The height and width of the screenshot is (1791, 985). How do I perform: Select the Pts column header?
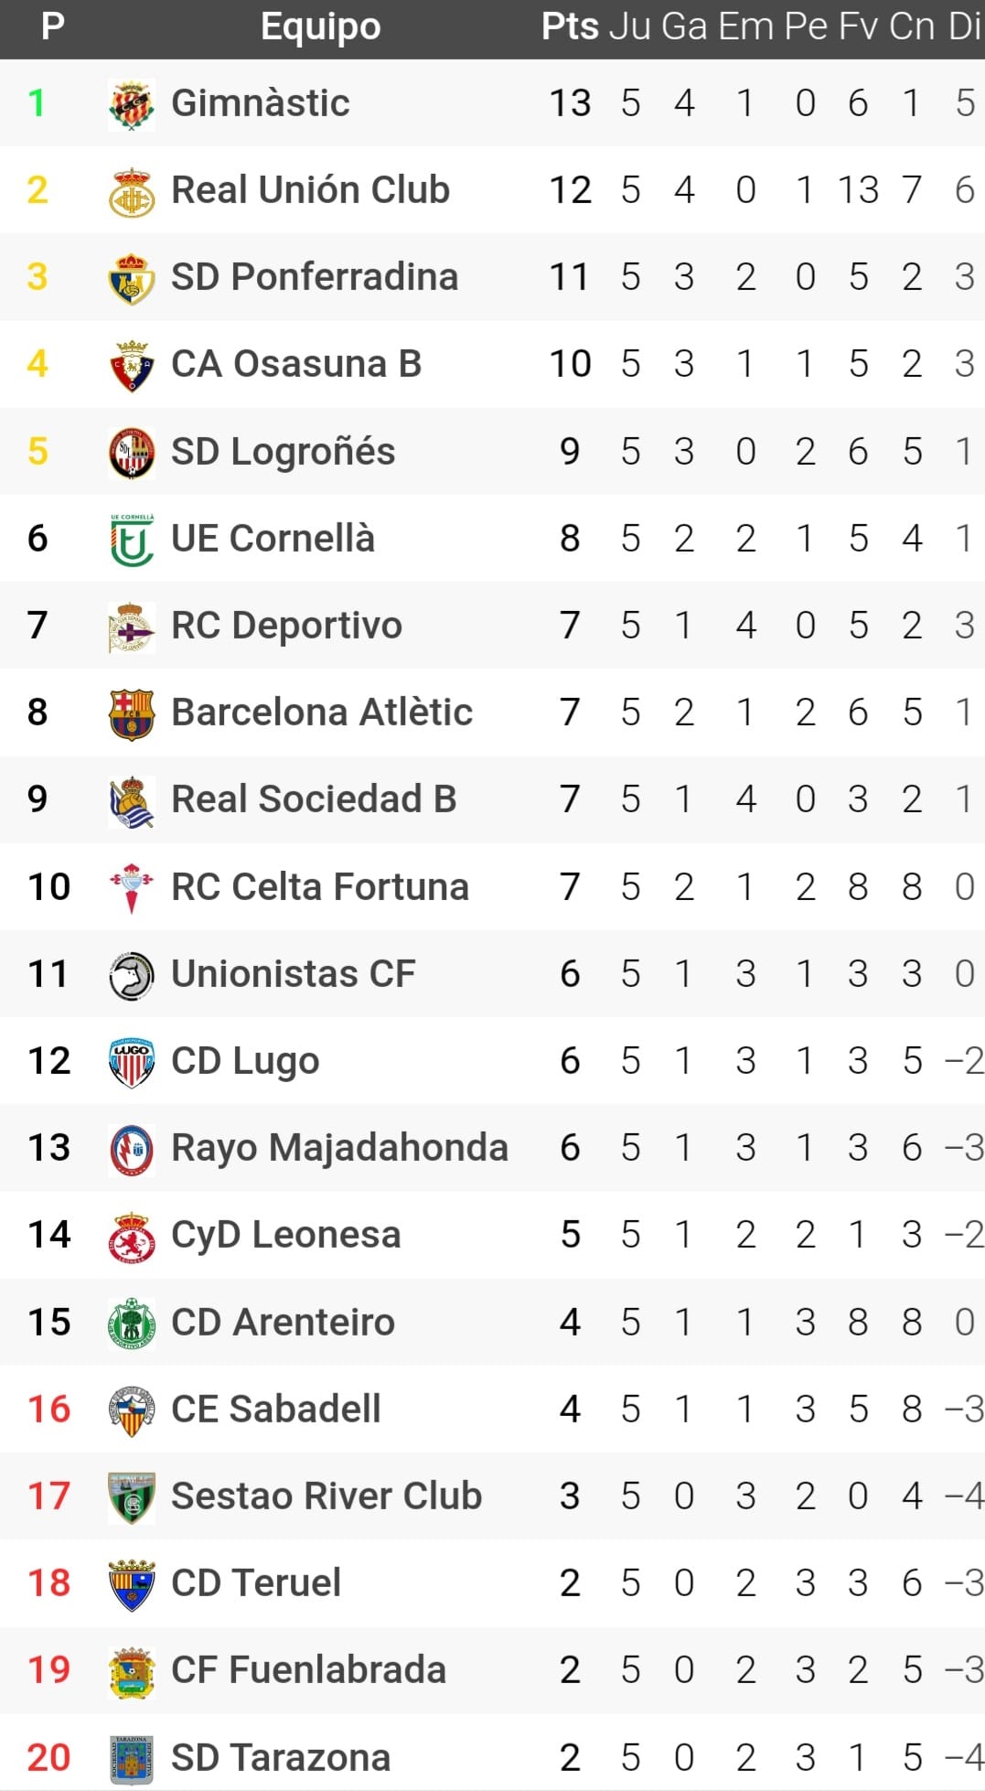coord(569,27)
